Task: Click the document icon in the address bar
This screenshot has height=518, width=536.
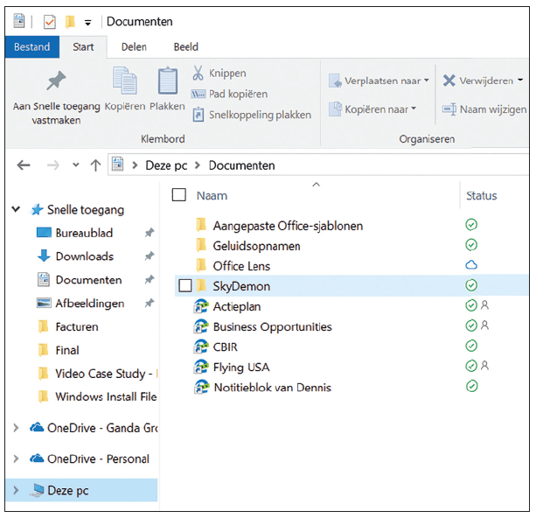Action: pos(117,164)
